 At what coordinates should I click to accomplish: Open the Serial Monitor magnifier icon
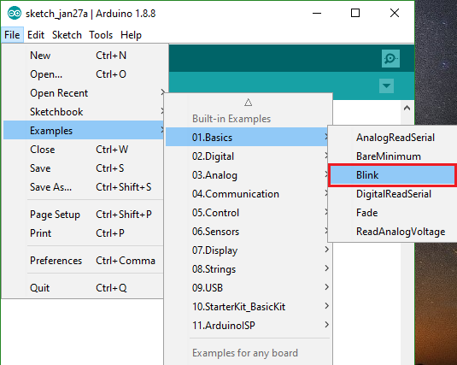tap(390, 58)
